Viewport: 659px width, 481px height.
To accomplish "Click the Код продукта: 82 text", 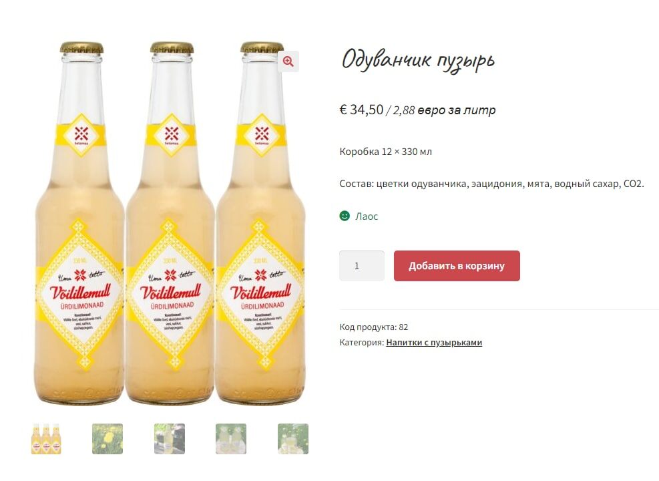I will coord(374,327).
